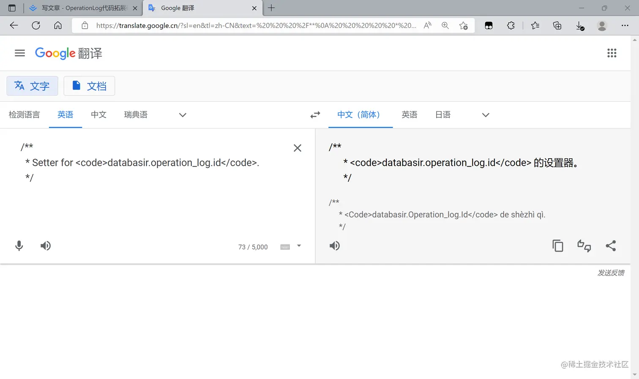Close the 写文章 OperationLog tab

[x=135, y=8]
